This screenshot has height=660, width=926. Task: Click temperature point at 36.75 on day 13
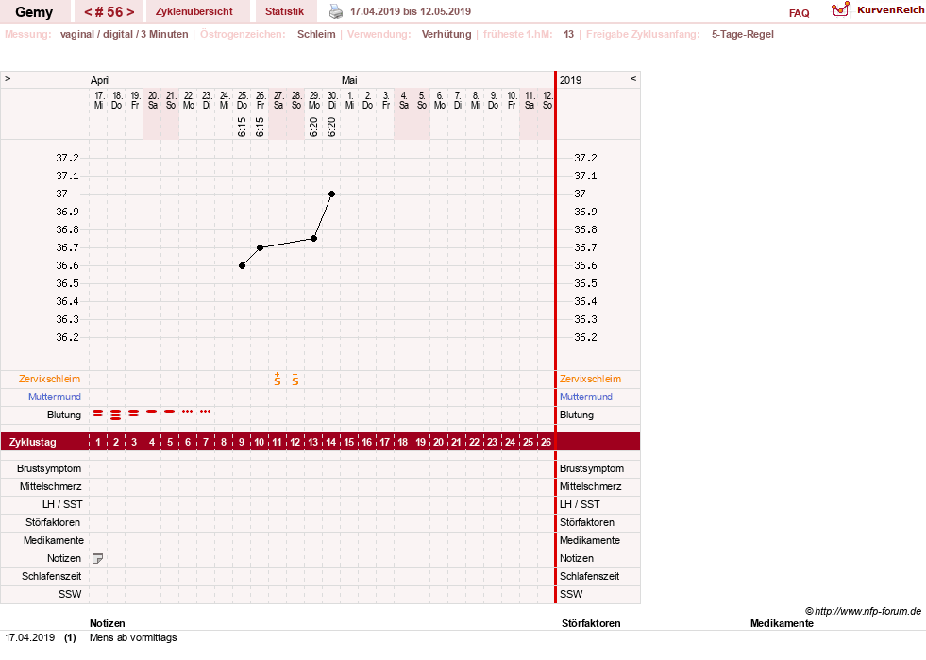click(314, 239)
